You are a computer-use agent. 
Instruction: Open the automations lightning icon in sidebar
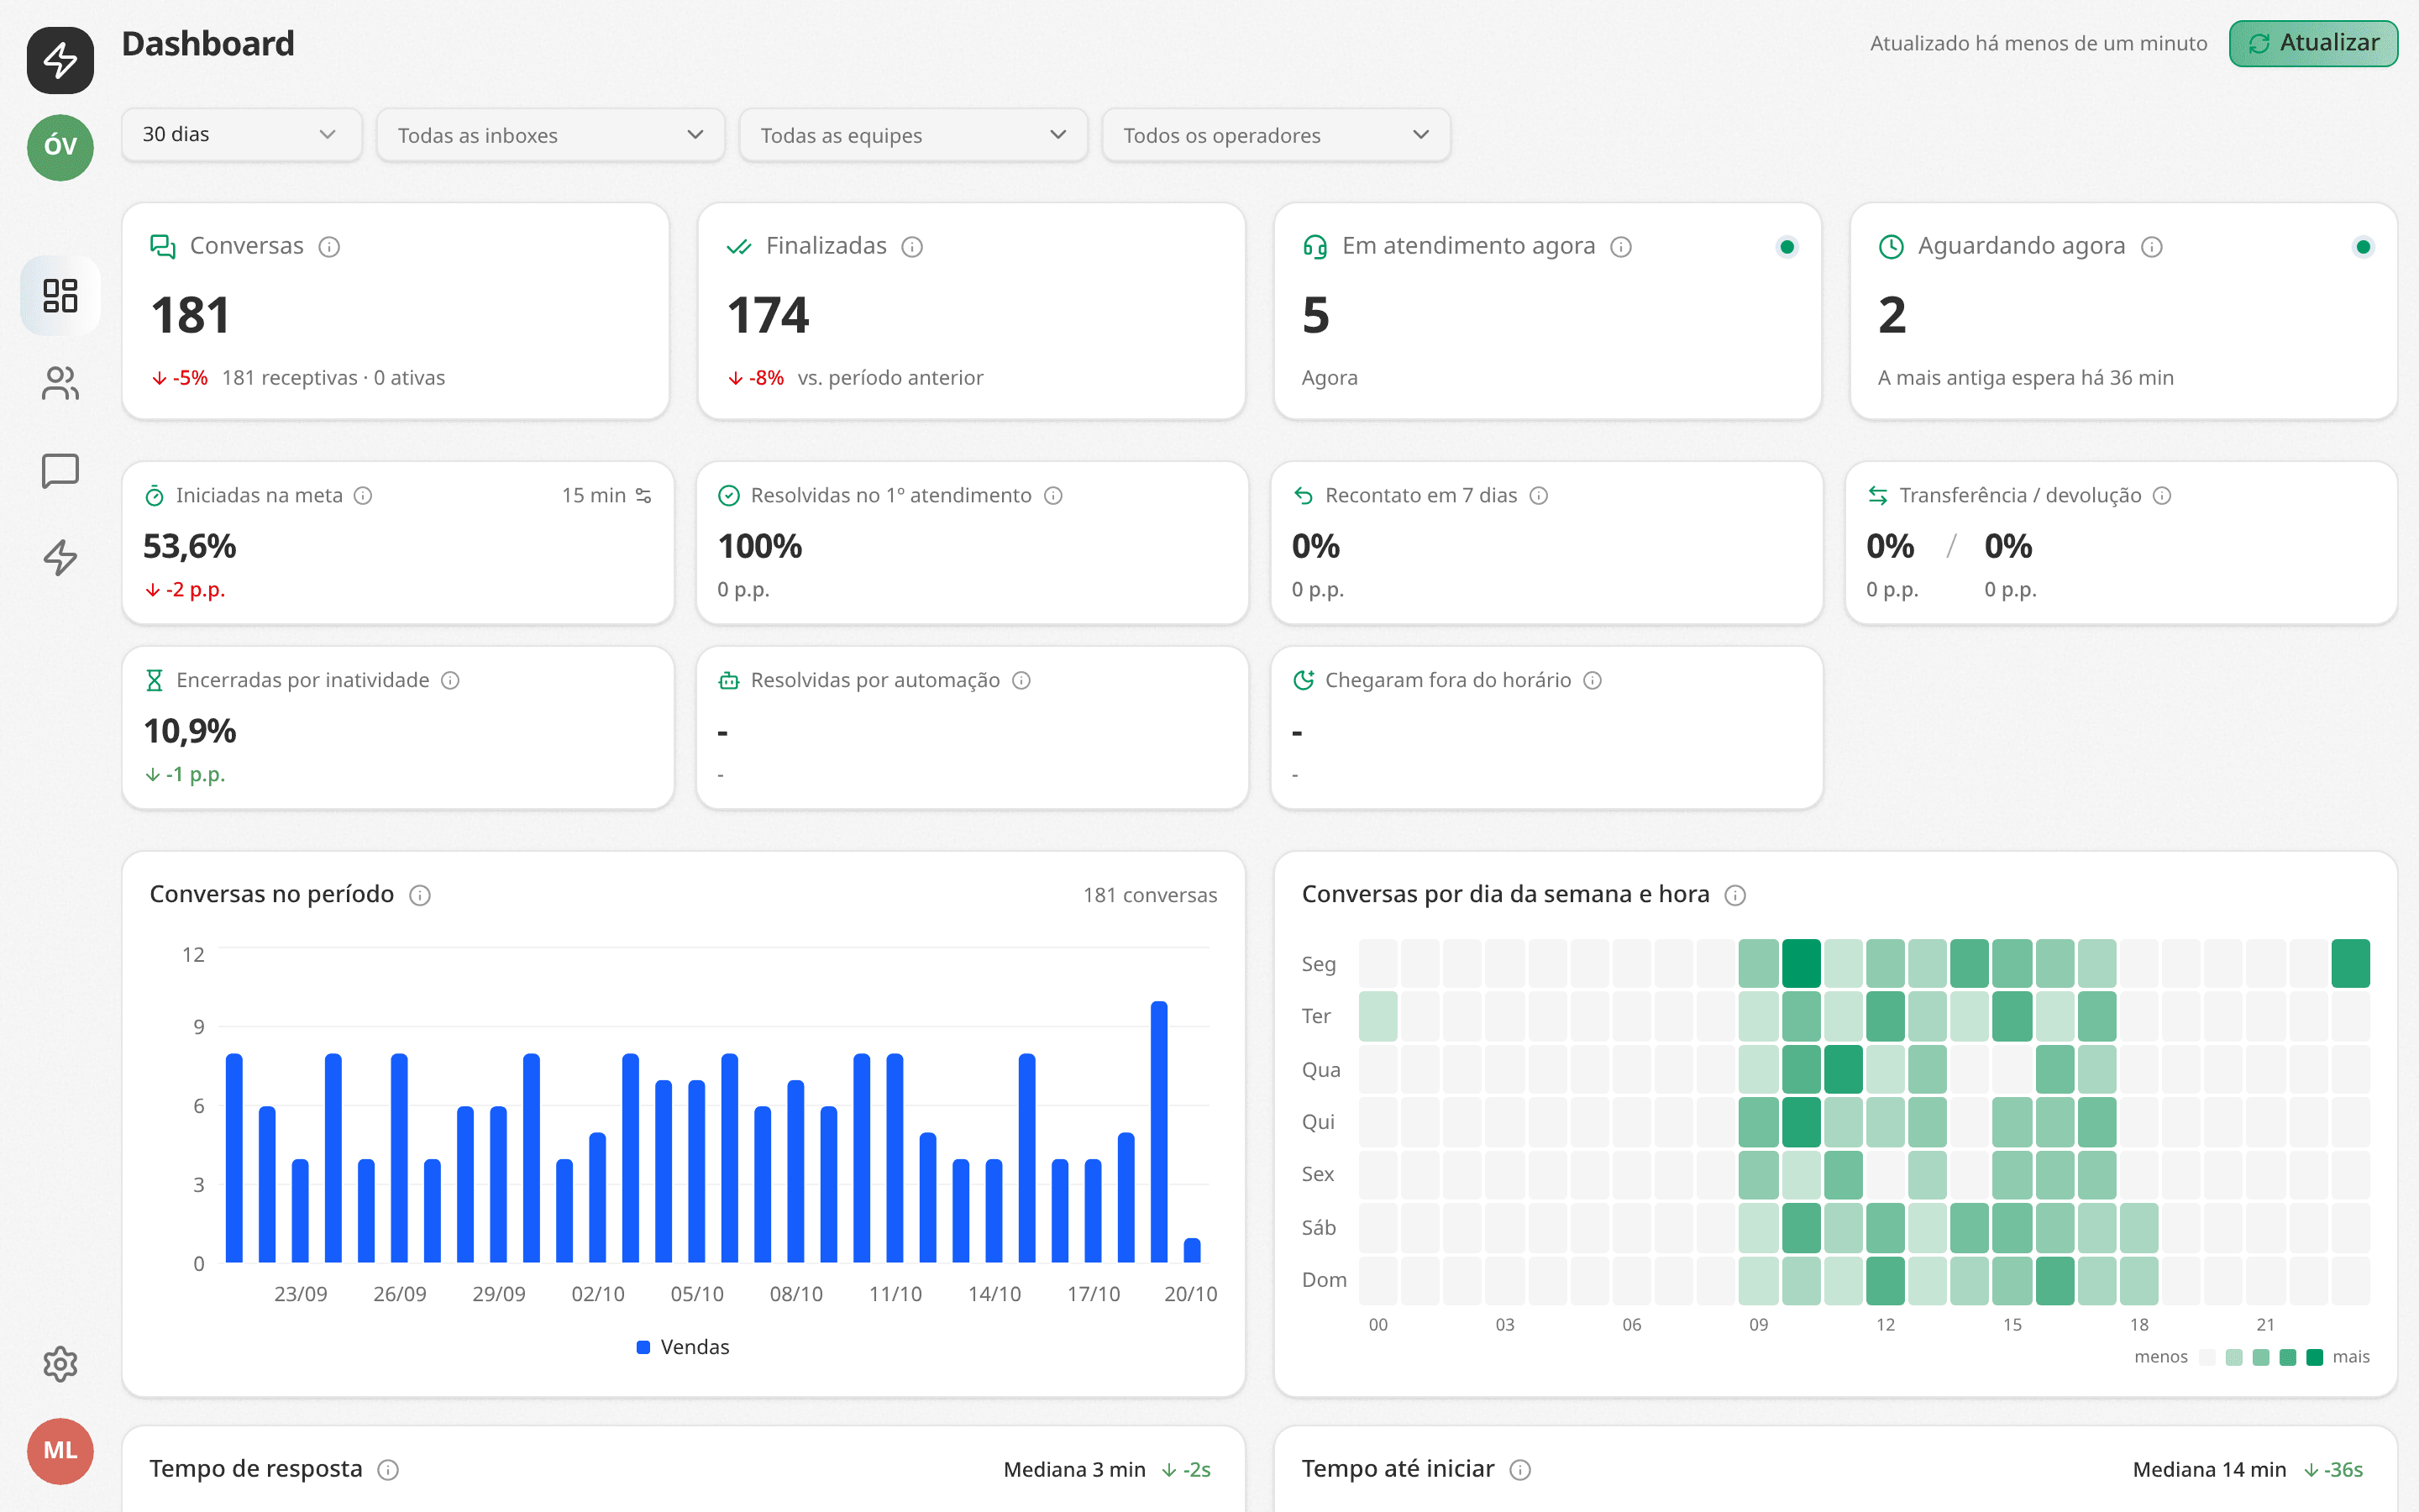(60, 557)
